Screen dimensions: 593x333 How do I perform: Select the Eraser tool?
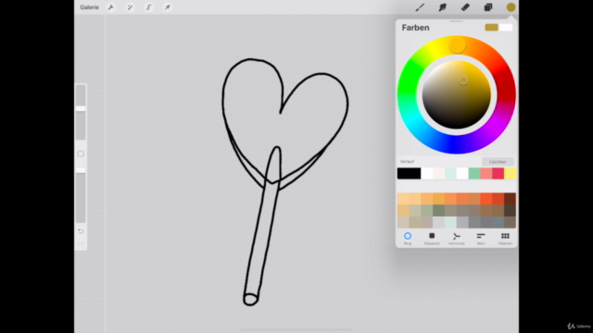click(x=465, y=7)
